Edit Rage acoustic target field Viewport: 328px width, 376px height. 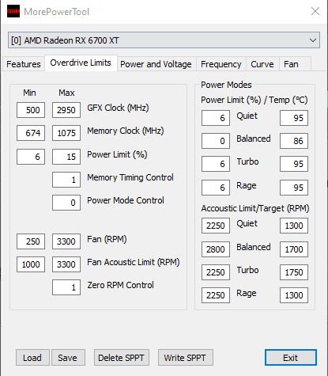[294, 295]
